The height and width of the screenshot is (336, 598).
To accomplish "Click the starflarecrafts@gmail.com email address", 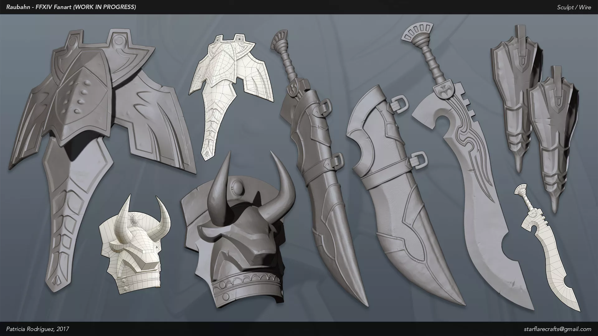I will click(557, 329).
